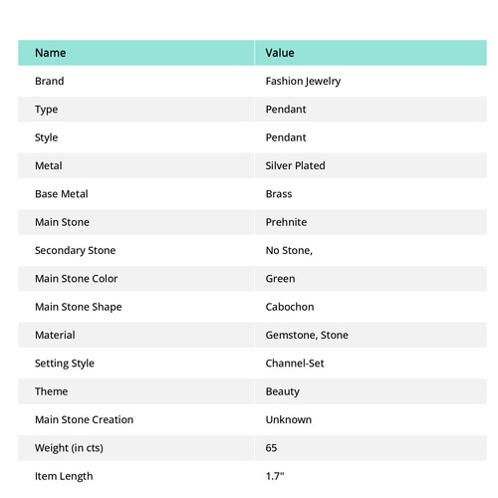Click the Weight (in cts) label
Image resolution: width=498 pixels, height=498 pixels.
pos(69,448)
